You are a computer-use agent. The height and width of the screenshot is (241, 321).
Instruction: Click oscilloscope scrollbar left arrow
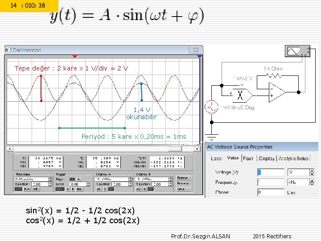[x=10, y=149]
